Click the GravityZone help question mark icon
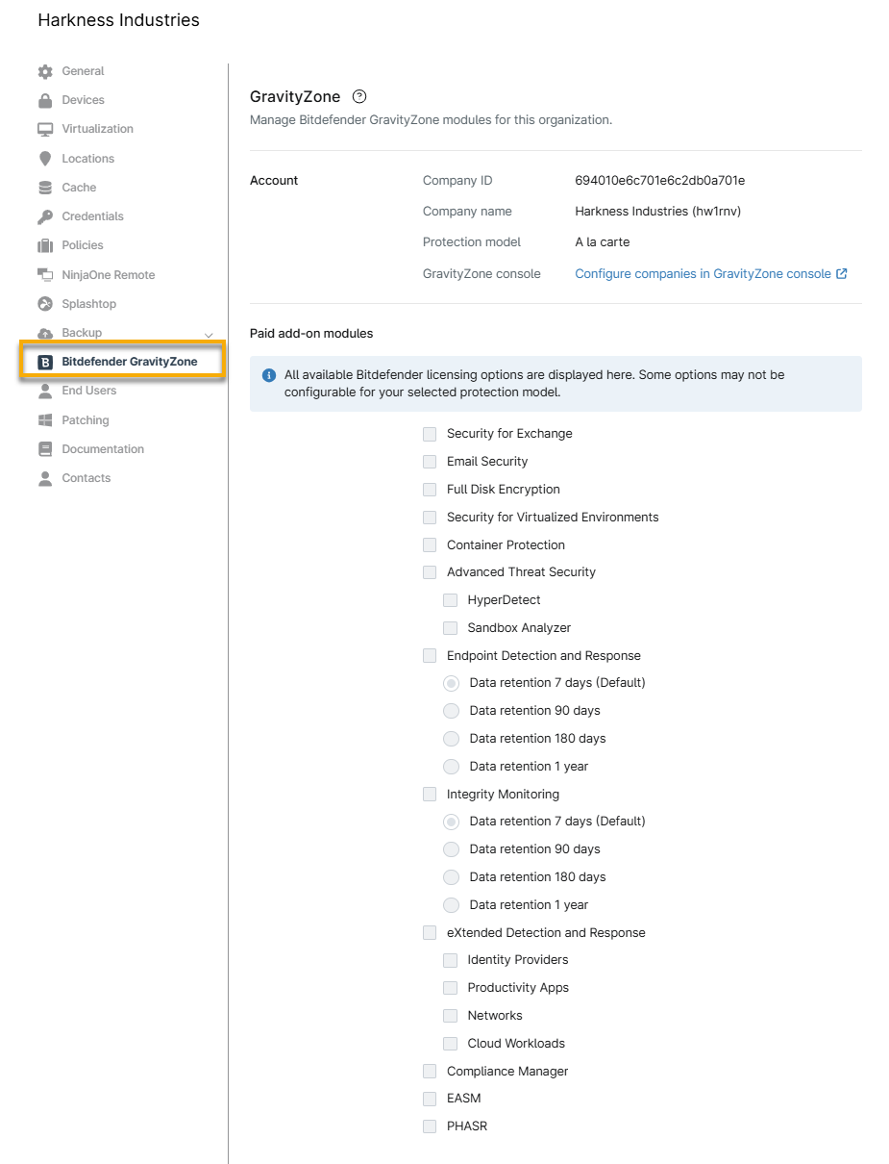The image size is (889, 1164). point(359,96)
